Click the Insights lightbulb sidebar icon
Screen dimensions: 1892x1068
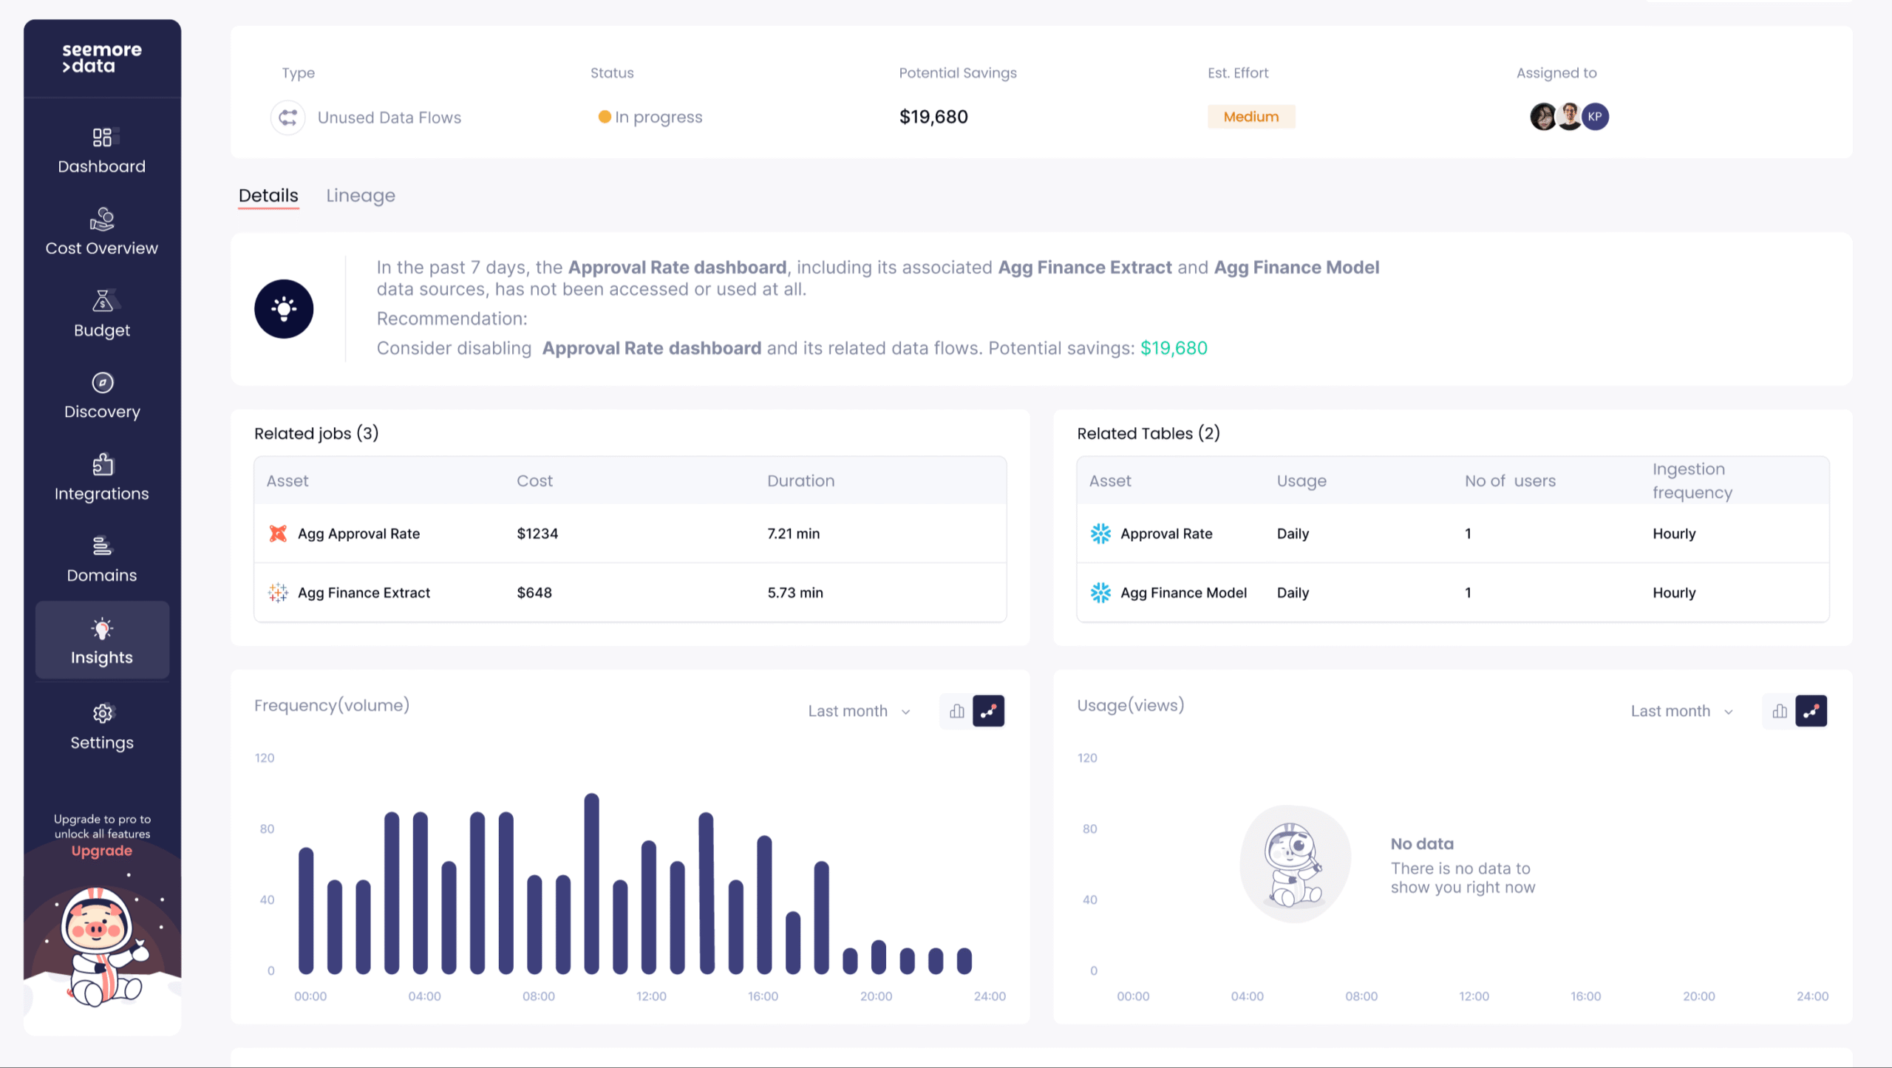pos(102,630)
